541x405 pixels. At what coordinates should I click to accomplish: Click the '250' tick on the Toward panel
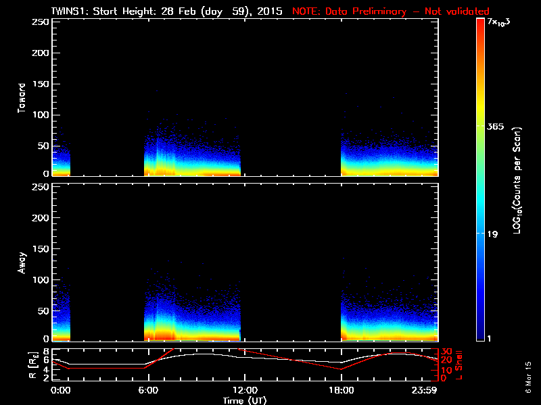(x=40, y=22)
